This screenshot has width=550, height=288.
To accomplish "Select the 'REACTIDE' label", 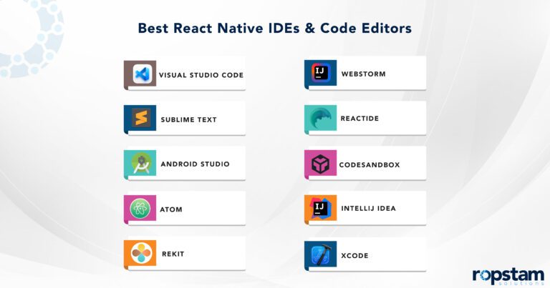I will 360,119.
